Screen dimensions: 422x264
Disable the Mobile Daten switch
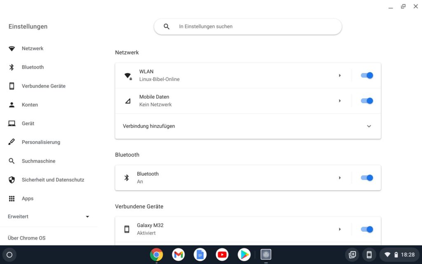point(367,101)
